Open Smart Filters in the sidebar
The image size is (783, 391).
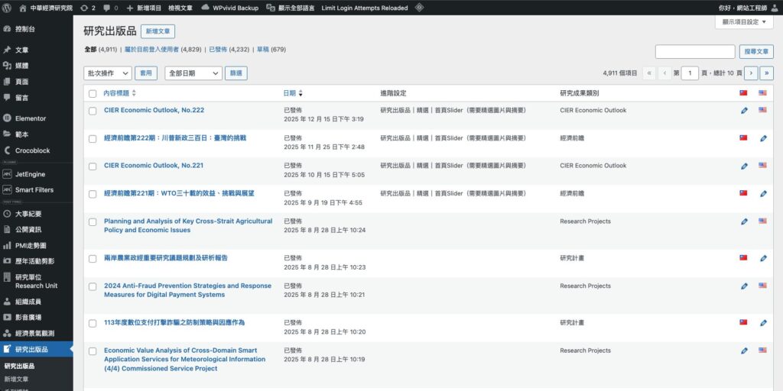click(x=34, y=189)
